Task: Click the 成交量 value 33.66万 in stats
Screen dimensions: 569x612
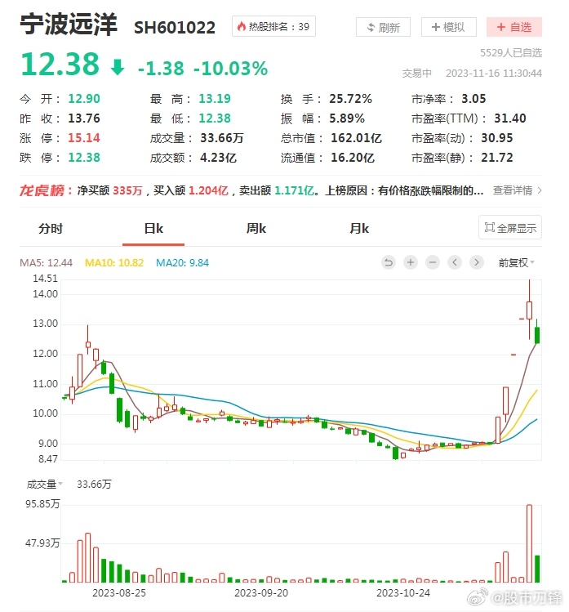Action: coord(222,138)
